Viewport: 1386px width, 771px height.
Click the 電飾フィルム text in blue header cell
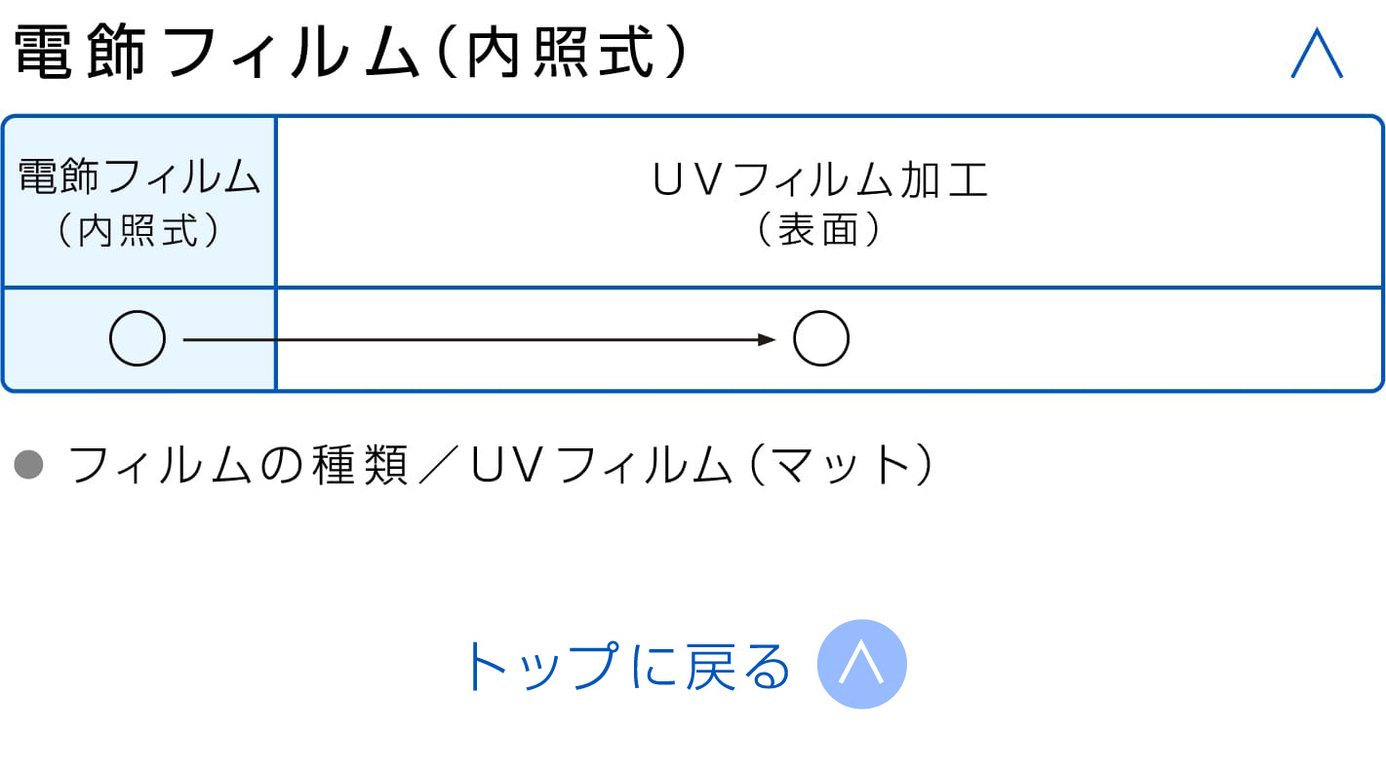pyautogui.click(x=139, y=177)
